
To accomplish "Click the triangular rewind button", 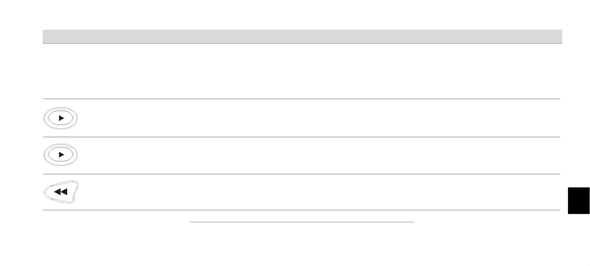I will pyautogui.click(x=61, y=192).
